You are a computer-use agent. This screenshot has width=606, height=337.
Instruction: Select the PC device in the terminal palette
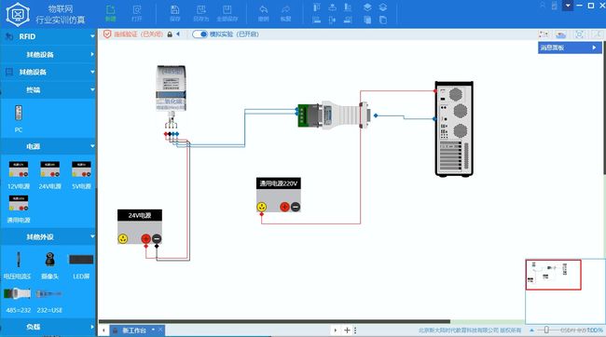tap(18, 118)
